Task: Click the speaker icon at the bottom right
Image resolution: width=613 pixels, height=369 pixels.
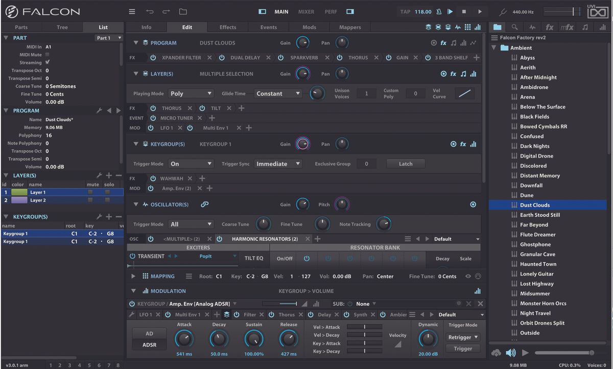Action: [511, 353]
